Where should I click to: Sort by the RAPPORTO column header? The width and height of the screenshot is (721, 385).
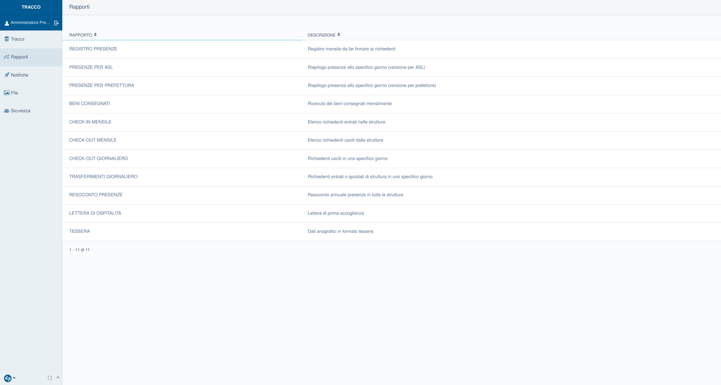[x=82, y=35]
